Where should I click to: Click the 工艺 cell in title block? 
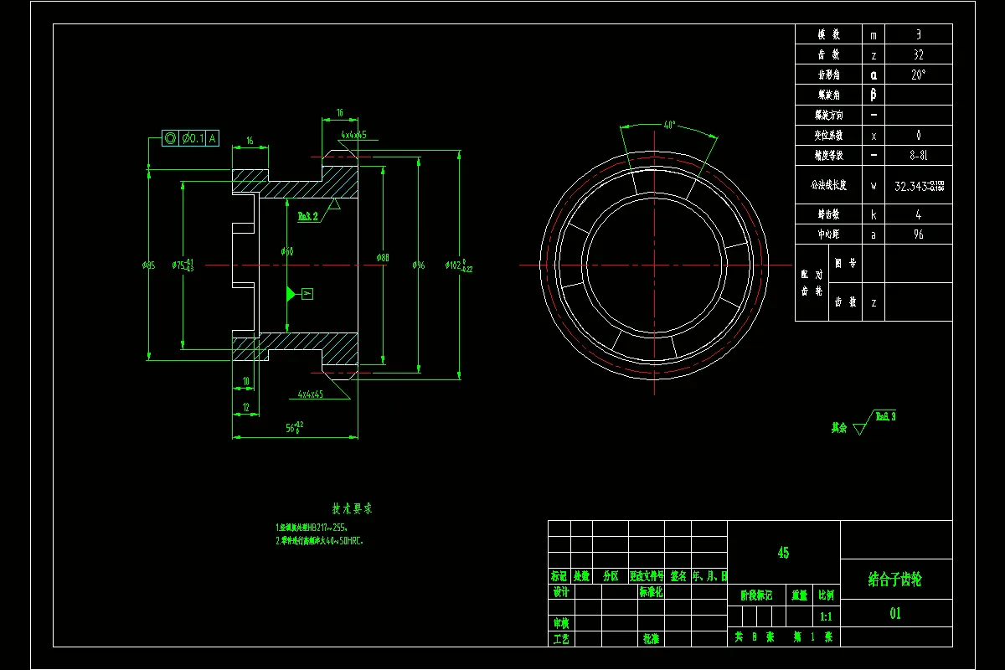(x=561, y=639)
